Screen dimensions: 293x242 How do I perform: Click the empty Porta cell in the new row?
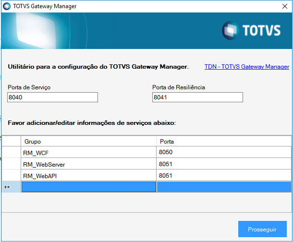click(224, 187)
